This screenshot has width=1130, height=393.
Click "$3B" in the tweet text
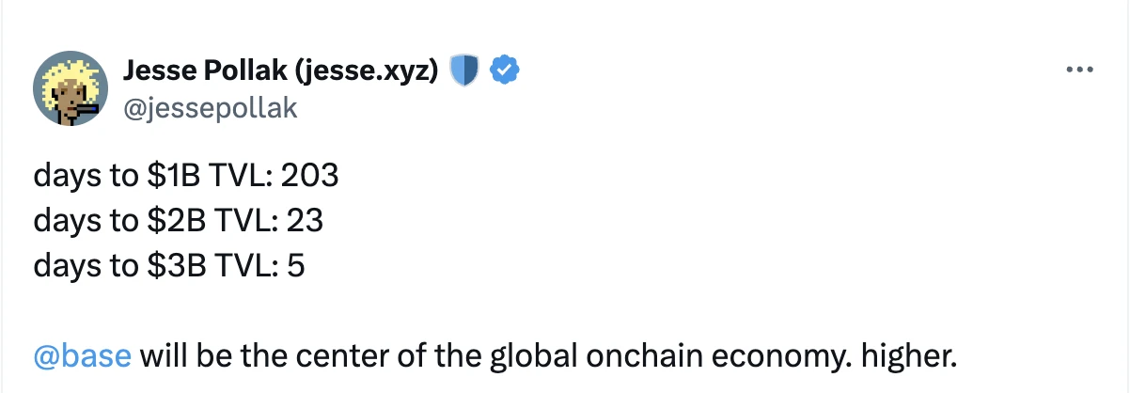[171, 266]
